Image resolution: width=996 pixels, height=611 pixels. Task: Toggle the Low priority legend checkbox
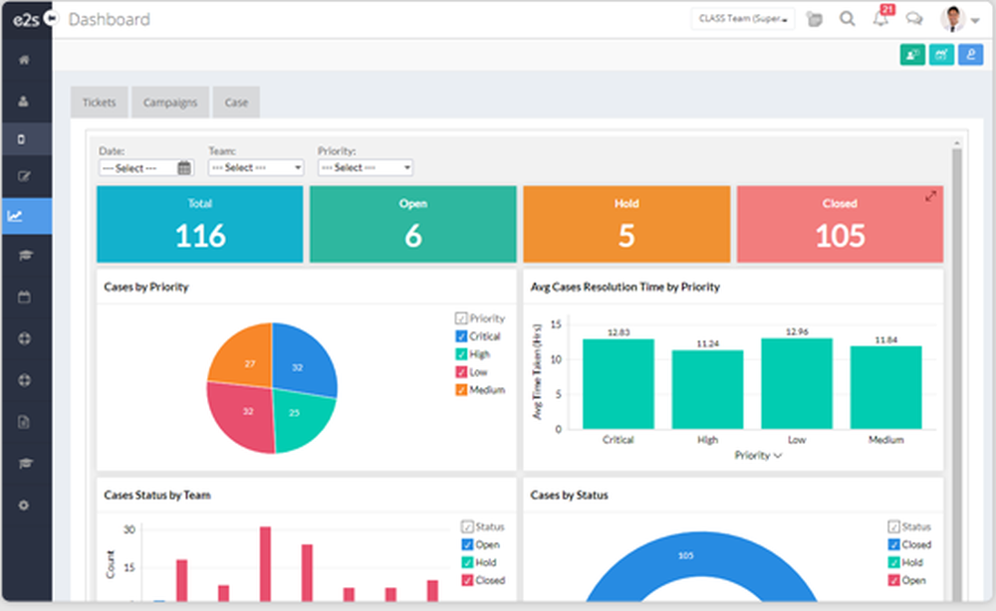461,372
